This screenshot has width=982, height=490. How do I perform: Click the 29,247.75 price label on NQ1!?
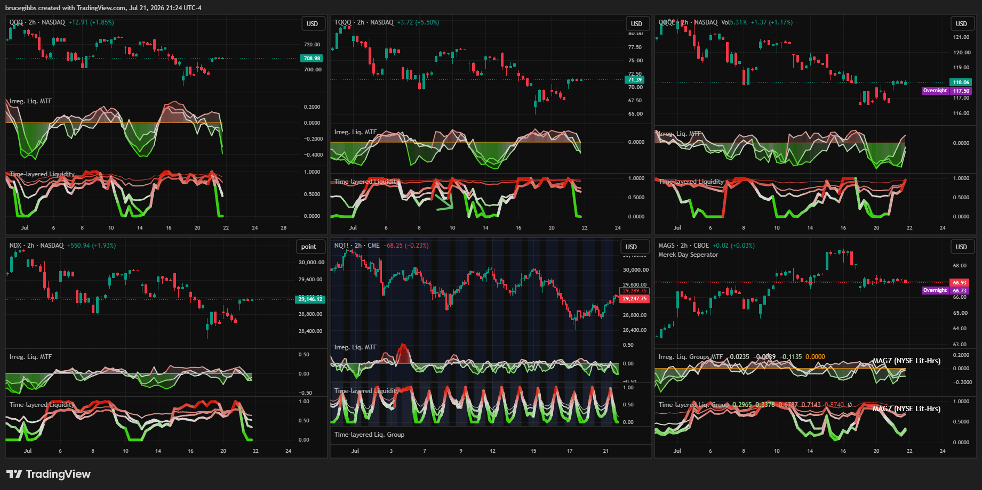coord(635,299)
